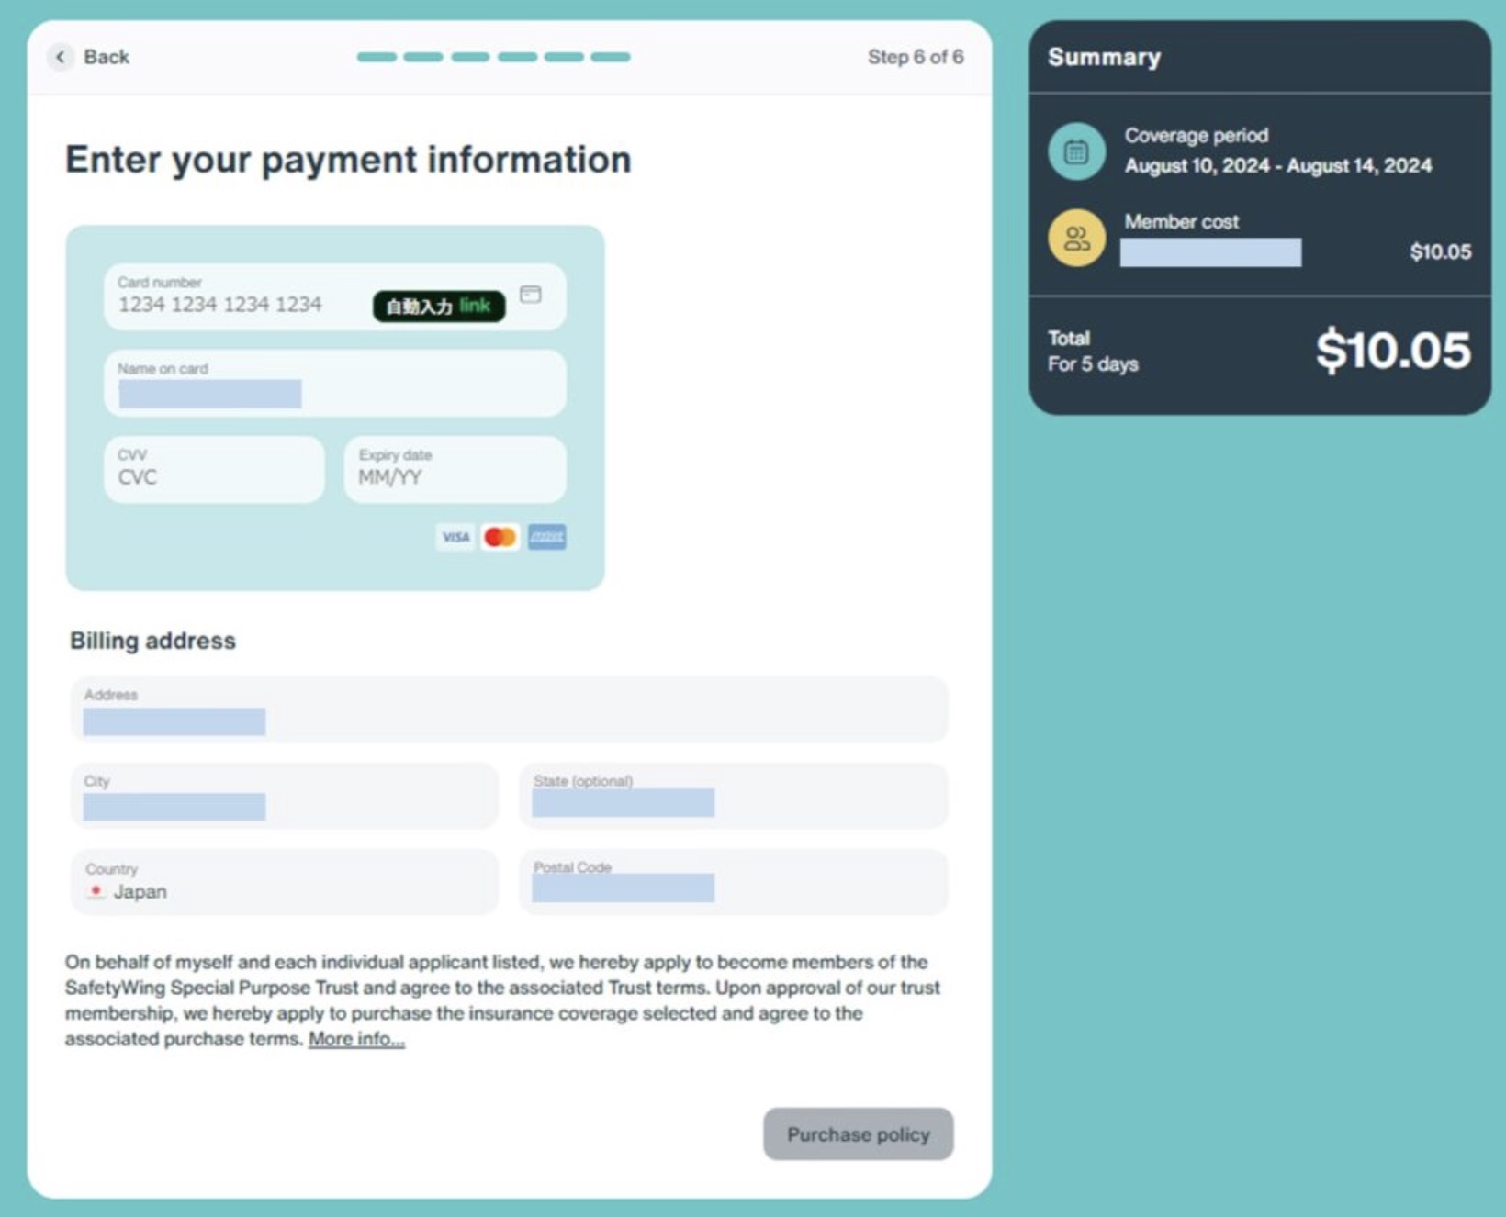Click the Japan flag icon
The width and height of the screenshot is (1506, 1217).
[96, 891]
